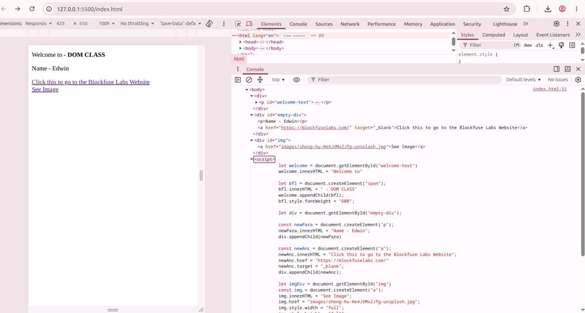This screenshot has width=585, height=313.
Task: Add new style rule plus icon
Action: [550, 45]
